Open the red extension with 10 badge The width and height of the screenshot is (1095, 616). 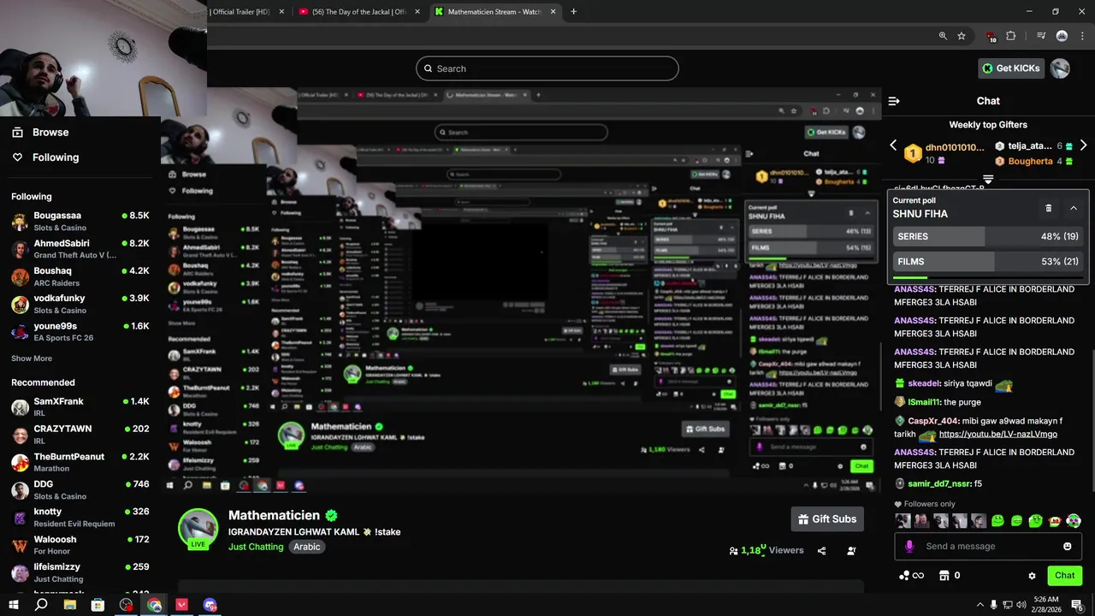(x=991, y=37)
